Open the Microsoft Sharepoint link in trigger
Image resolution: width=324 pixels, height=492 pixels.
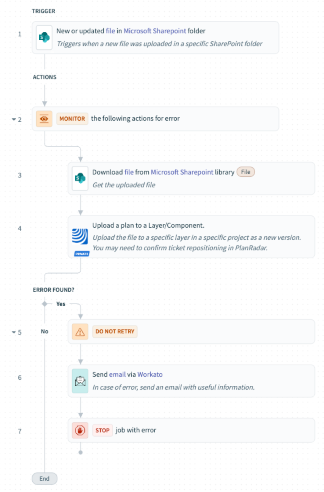tap(155, 31)
